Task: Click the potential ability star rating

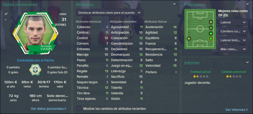Action: [234, 76]
